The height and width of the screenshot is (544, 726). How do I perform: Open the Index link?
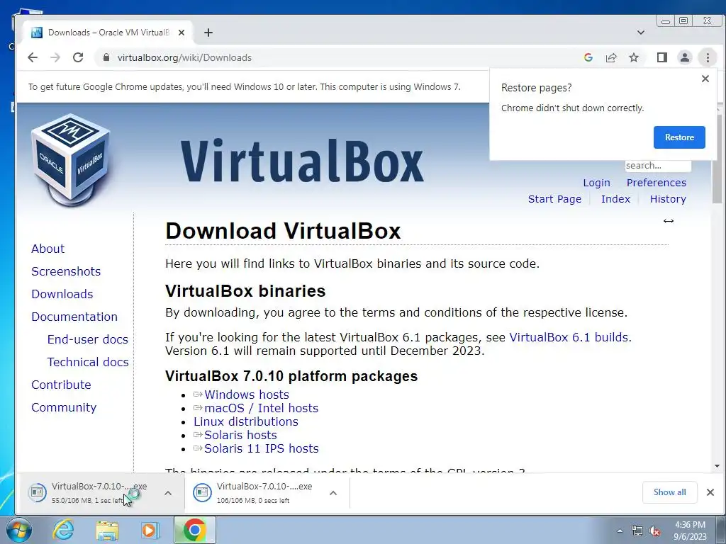615,199
